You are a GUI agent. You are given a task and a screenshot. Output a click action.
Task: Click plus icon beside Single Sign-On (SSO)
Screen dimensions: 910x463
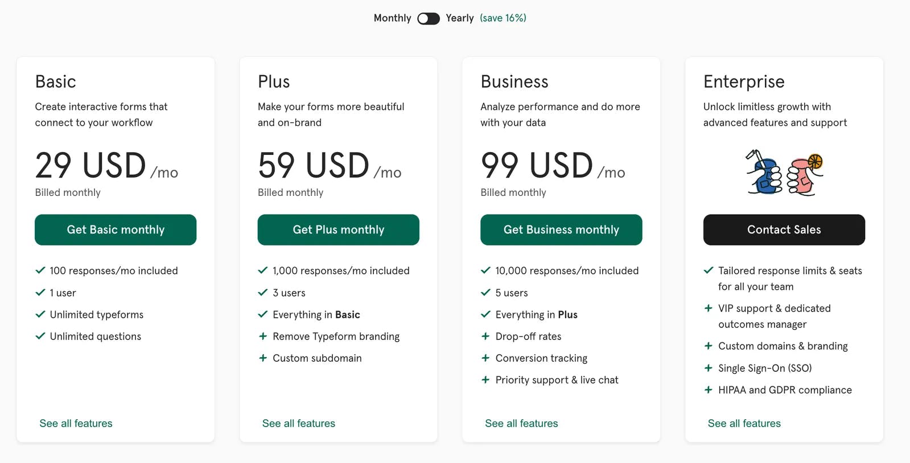709,368
